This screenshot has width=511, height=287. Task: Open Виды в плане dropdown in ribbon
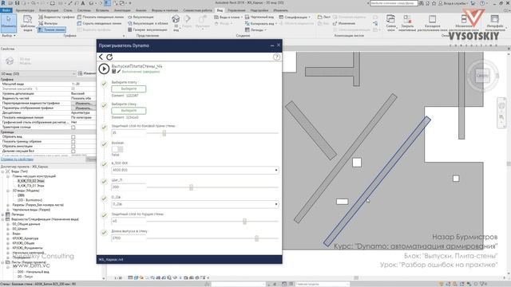point(228,17)
